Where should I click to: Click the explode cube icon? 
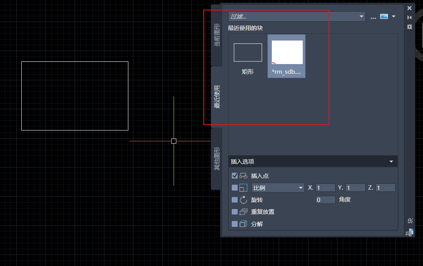coord(243,224)
